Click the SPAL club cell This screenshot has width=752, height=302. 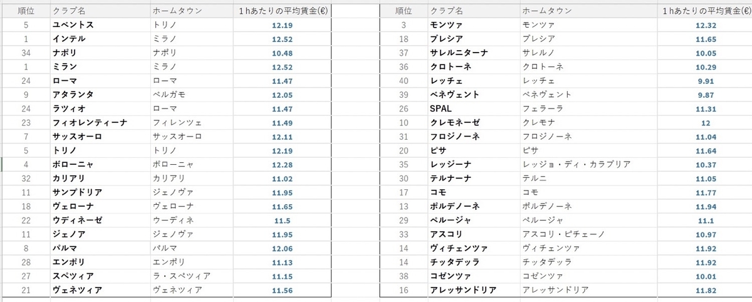tap(441, 109)
